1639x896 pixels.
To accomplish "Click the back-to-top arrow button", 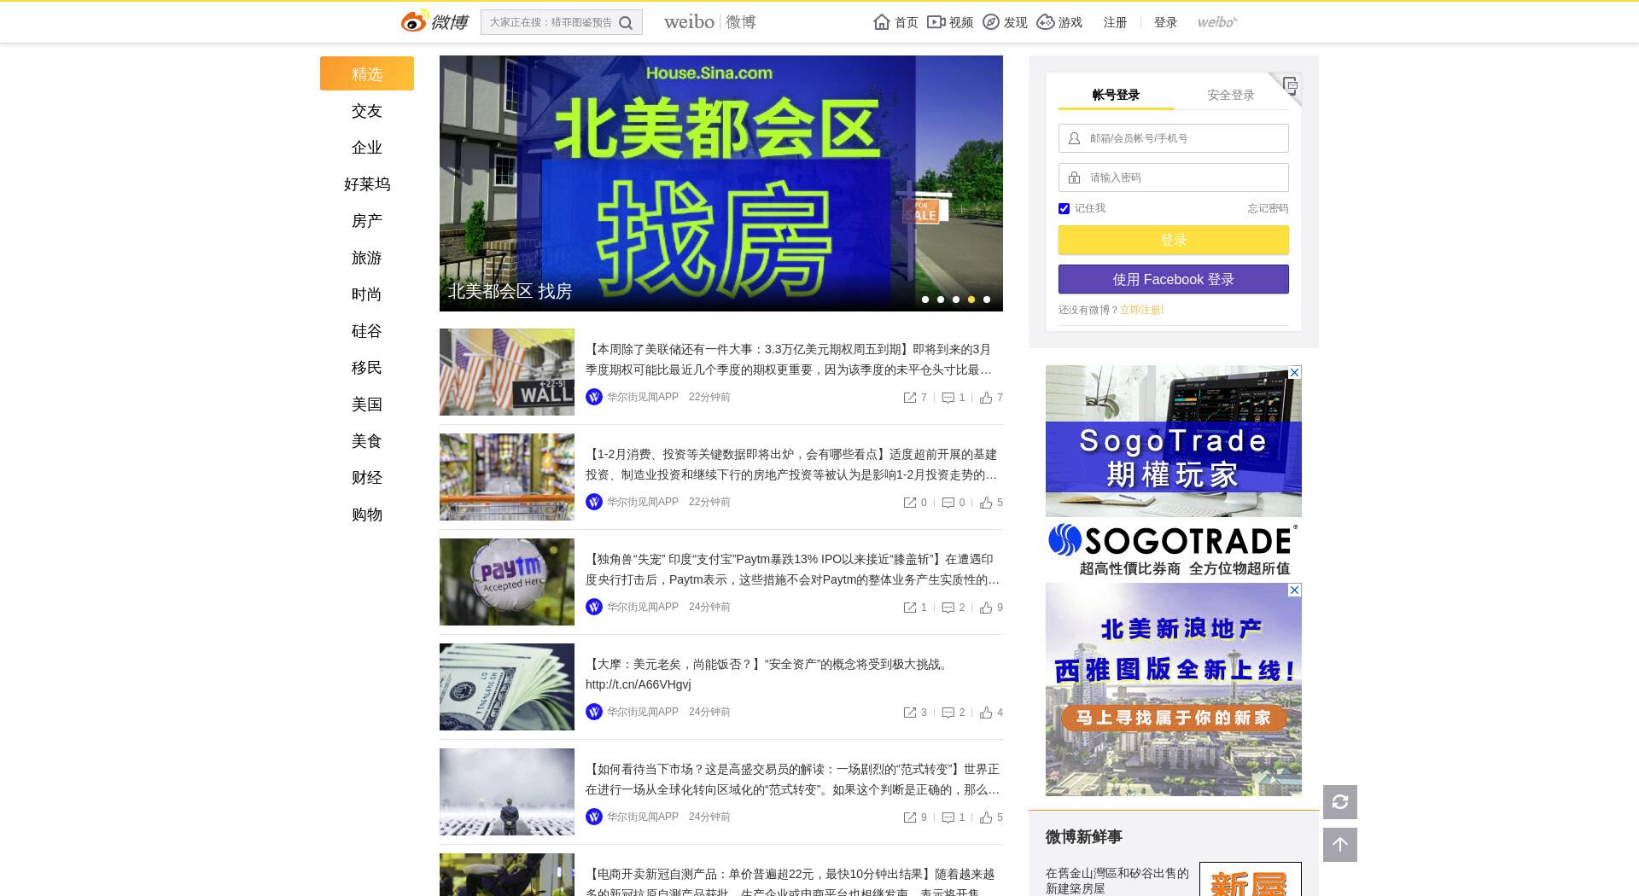I will [x=1340, y=845].
